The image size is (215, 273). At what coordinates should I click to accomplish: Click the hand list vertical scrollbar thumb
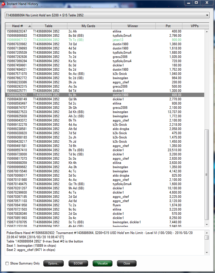click(x=207, y=175)
